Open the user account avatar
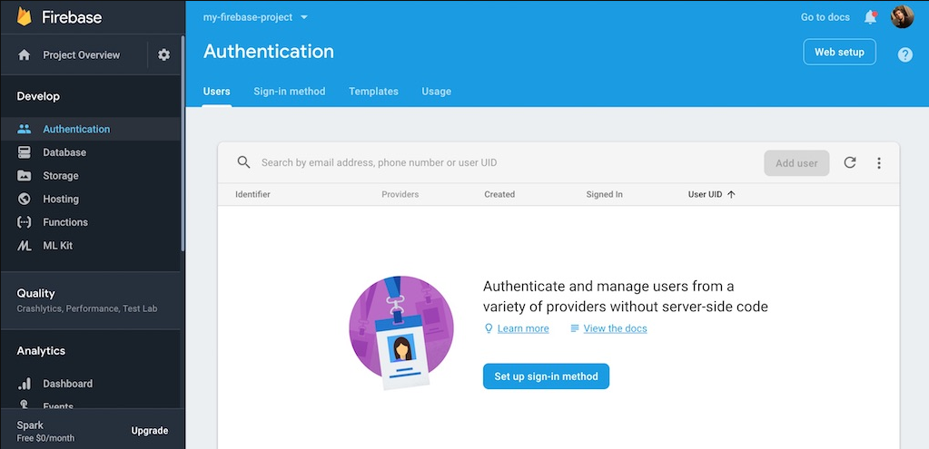 (902, 17)
